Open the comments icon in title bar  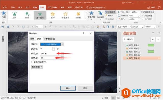[159, 7]
